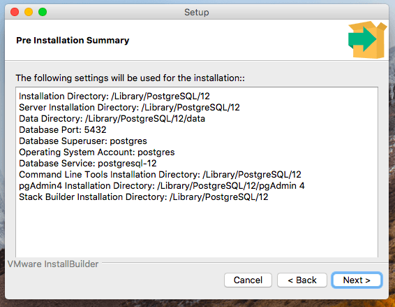This screenshot has width=395, height=307.
Task: Click the Database Service: postgresql-12 line
Action: click(88, 164)
